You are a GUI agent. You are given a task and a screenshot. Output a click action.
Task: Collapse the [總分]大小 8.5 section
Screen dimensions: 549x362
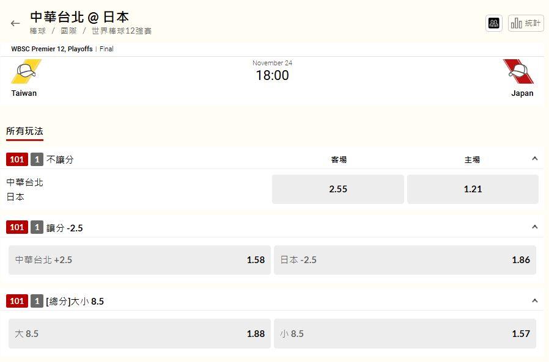pos(535,300)
